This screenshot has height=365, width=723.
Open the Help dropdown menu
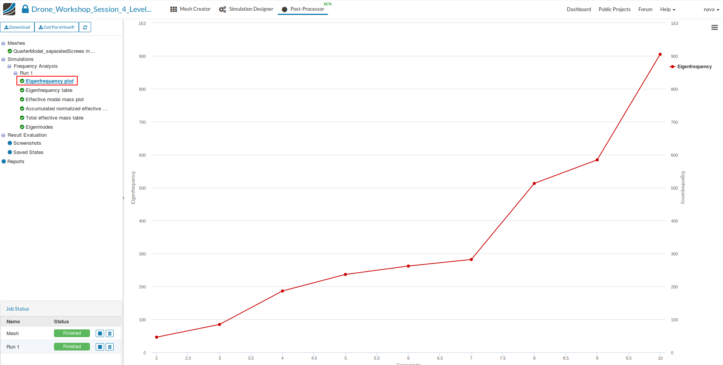point(668,9)
